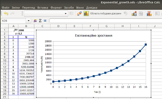Click the format selection icon
162x99 pixels.
click(71, 14)
